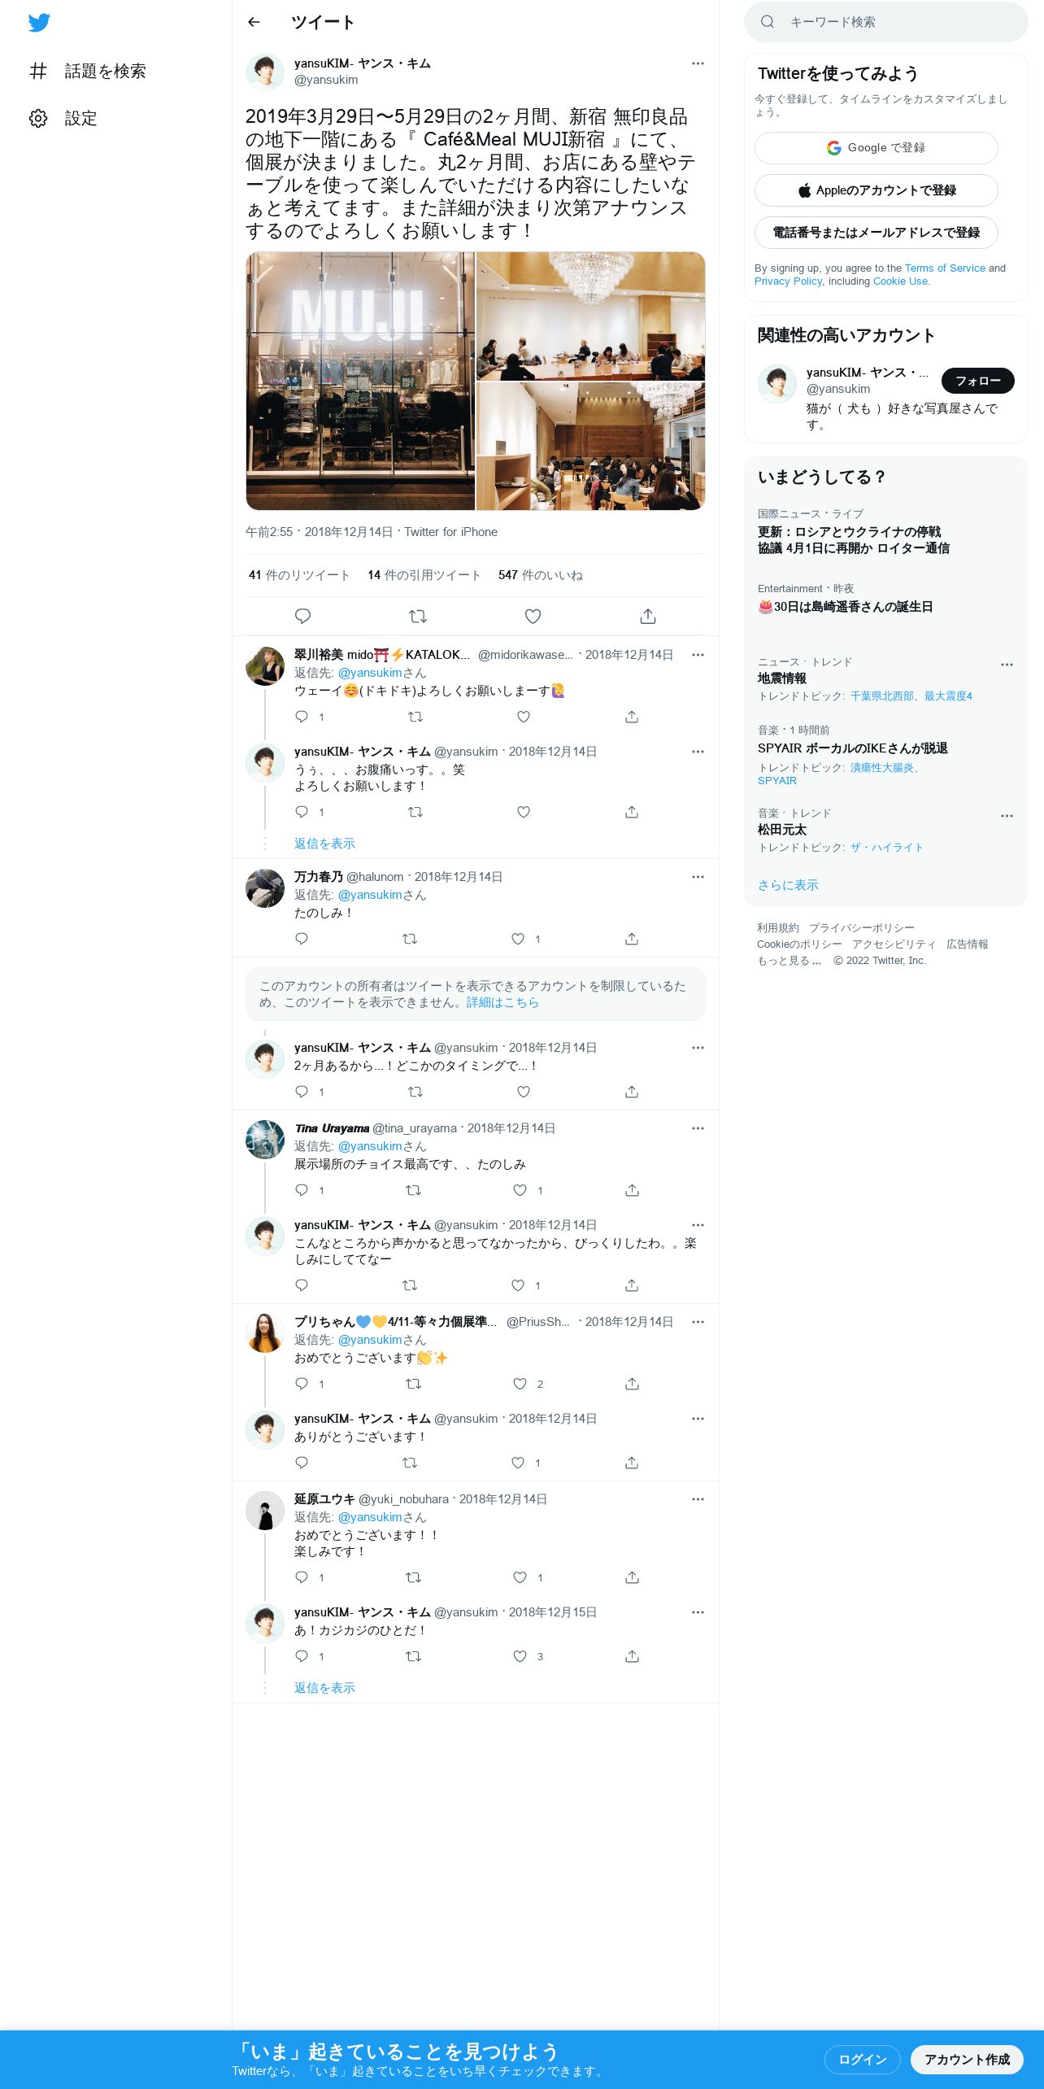
Task: Open the MUJI storefront photo
Action: [x=360, y=381]
